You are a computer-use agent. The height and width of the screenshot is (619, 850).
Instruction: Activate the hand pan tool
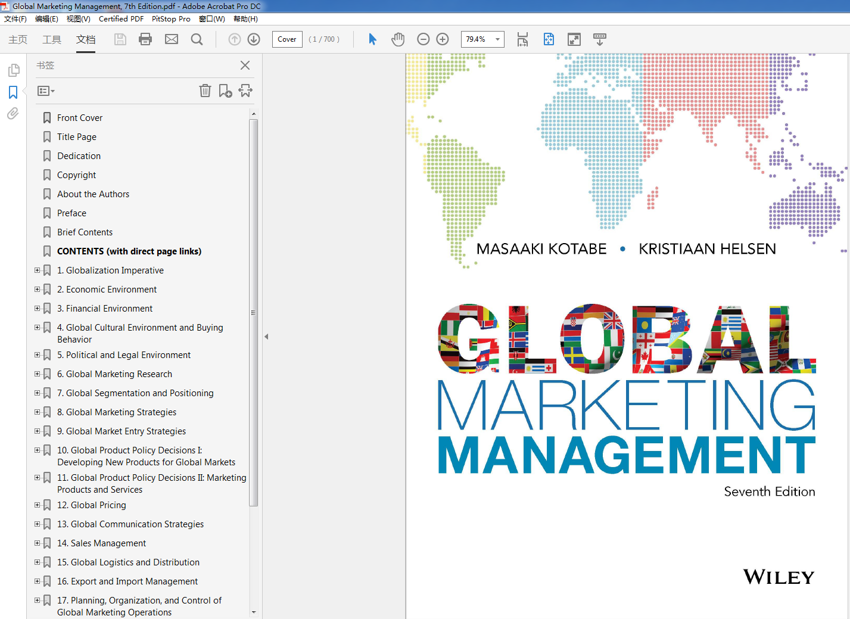pos(398,39)
